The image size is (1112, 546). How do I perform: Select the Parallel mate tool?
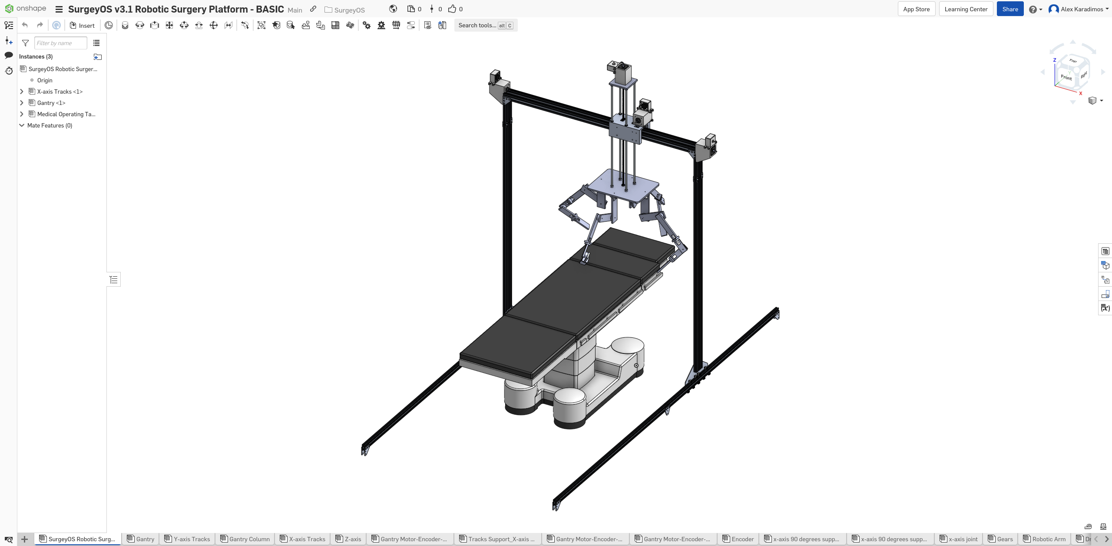[228, 25]
